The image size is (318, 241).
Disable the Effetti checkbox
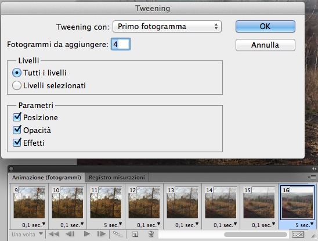tap(17, 142)
